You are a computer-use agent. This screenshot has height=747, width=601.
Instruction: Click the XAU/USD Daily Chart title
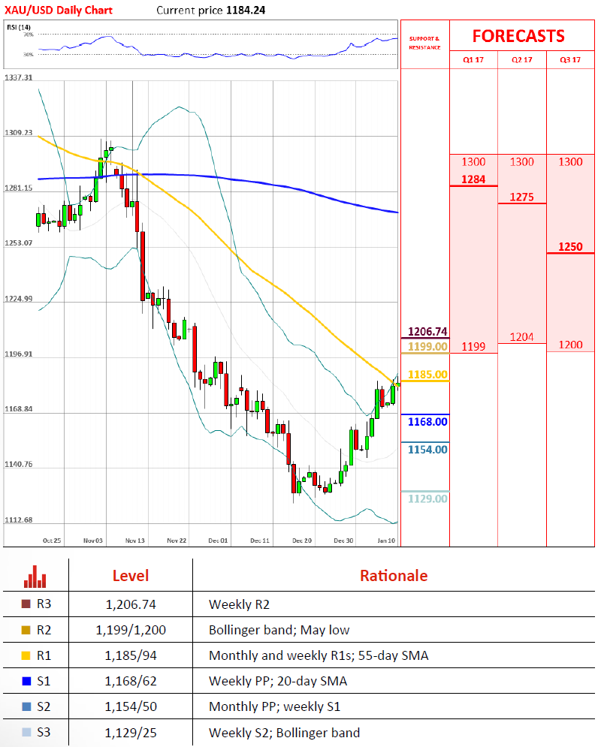(x=59, y=11)
